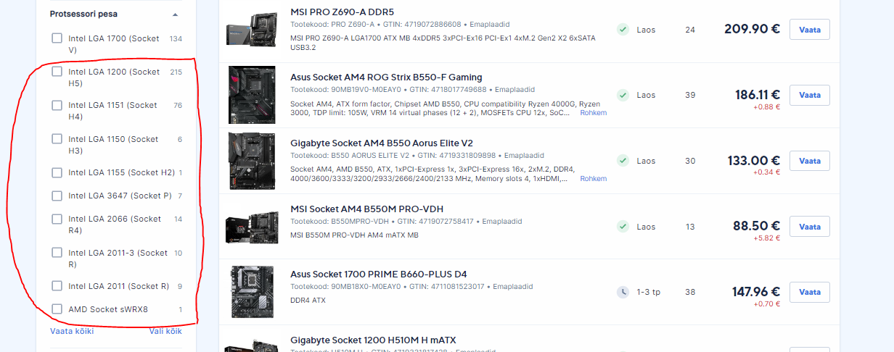Screen dimensions: 894x352
Task: Click green stock checkmark for MSI PRO Z690-A
Action: point(623,30)
